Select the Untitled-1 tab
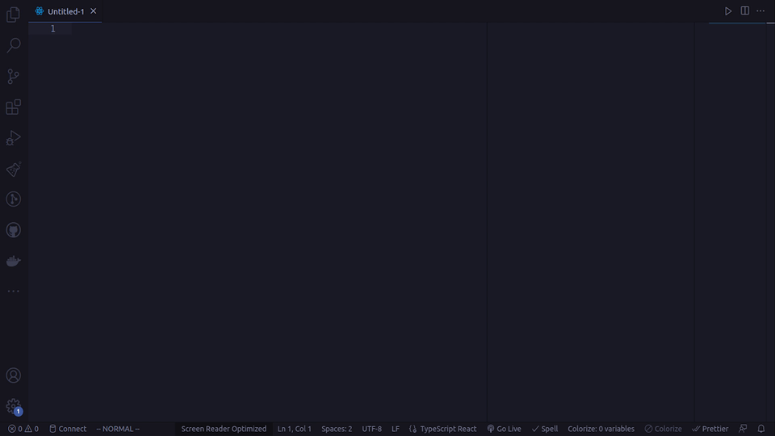This screenshot has width=775, height=436. tap(65, 11)
